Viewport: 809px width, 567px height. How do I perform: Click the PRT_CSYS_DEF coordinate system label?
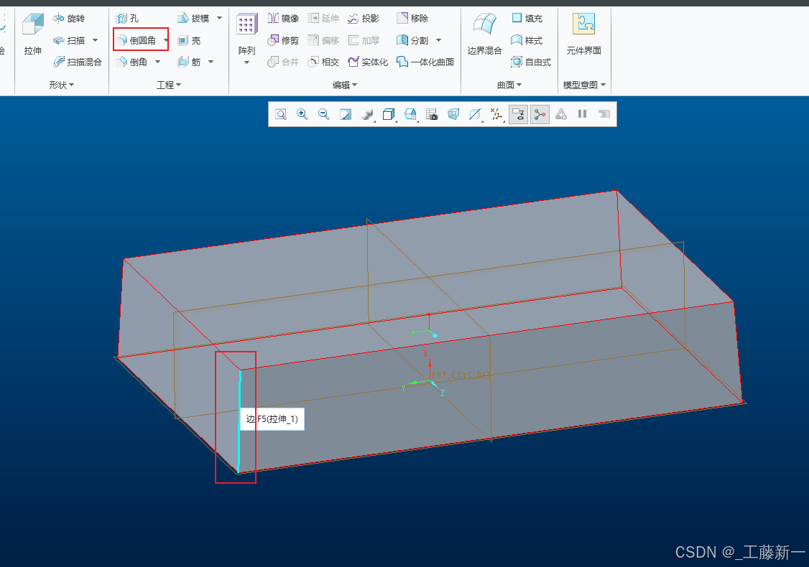coord(461,375)
